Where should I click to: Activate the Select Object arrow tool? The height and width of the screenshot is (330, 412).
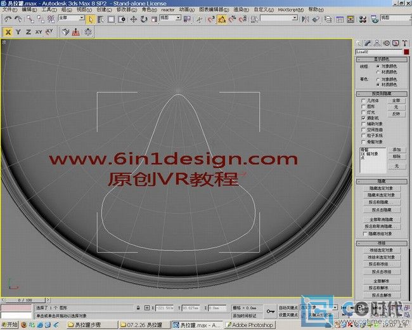(x=91, y=19)
